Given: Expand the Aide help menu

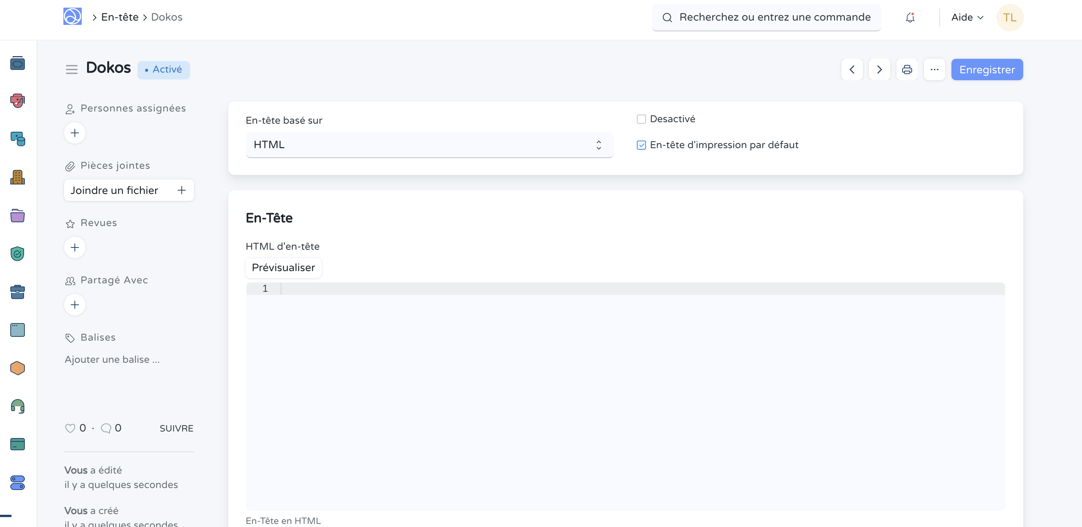Looking at the screenshot, I should (x=967, y=17).
